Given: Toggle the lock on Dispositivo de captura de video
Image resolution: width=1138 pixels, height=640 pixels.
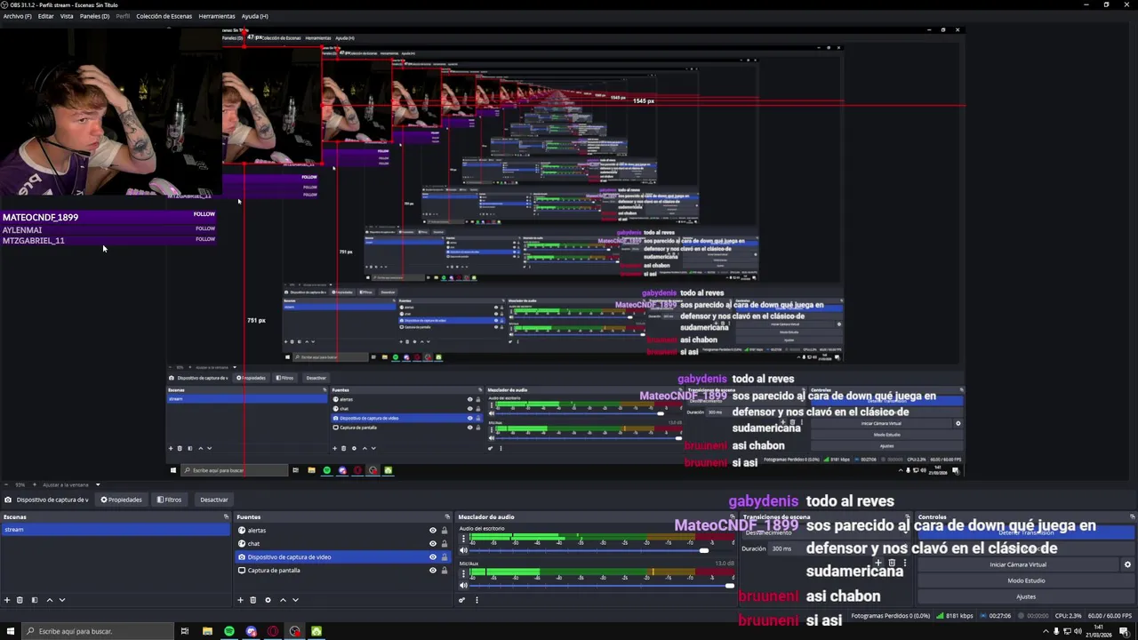Looking at the screenshot, I should (445, 557).
